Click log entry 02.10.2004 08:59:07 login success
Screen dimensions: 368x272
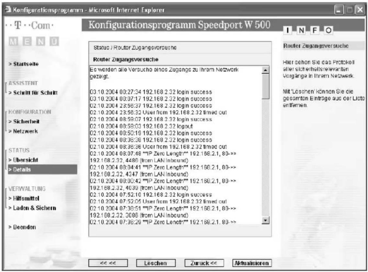pos(151,119)
